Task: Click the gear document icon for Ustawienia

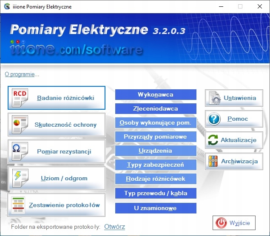Action: pos(215,98)
